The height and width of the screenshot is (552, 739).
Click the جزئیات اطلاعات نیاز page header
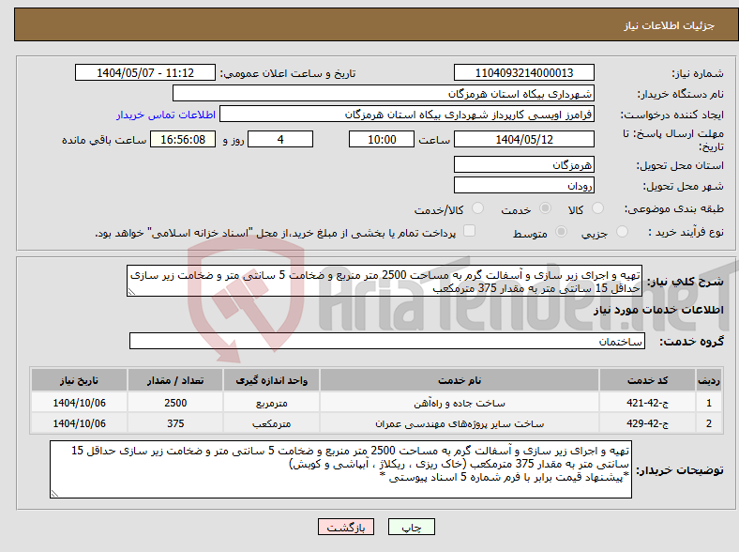click(x=669, y=25)
